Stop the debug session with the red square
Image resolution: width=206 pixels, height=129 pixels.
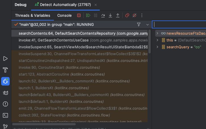79,15
